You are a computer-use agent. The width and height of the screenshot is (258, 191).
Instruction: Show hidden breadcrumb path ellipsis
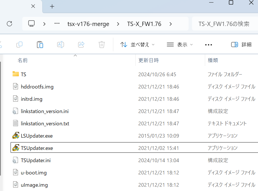(x=57, y=23)
